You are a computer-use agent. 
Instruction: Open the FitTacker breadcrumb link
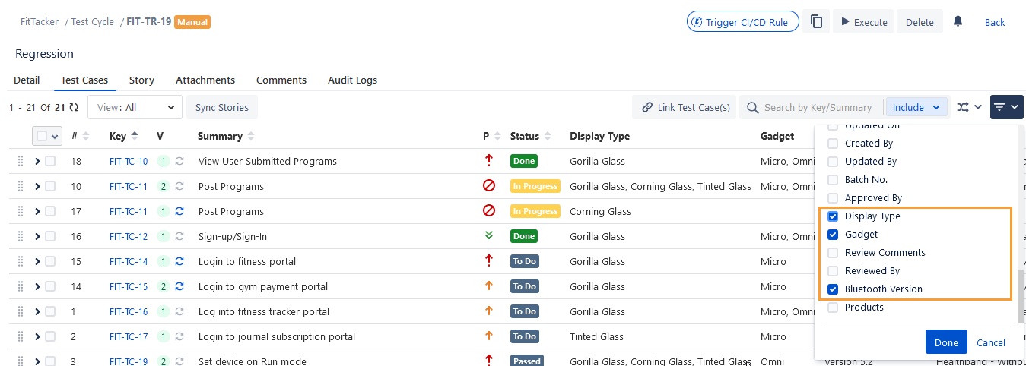[x=38, y=22]
